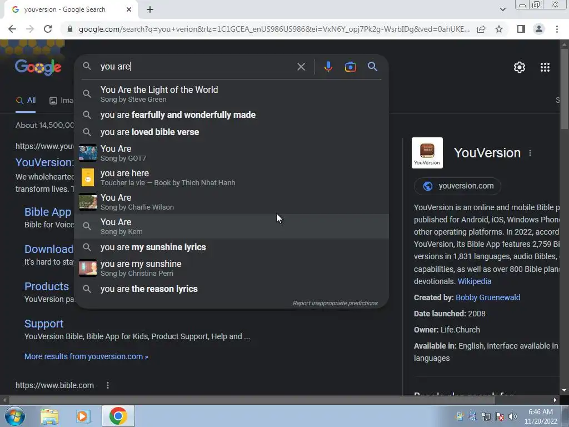Open a new browser tab
569x427 pixels.
click(150, 9)
